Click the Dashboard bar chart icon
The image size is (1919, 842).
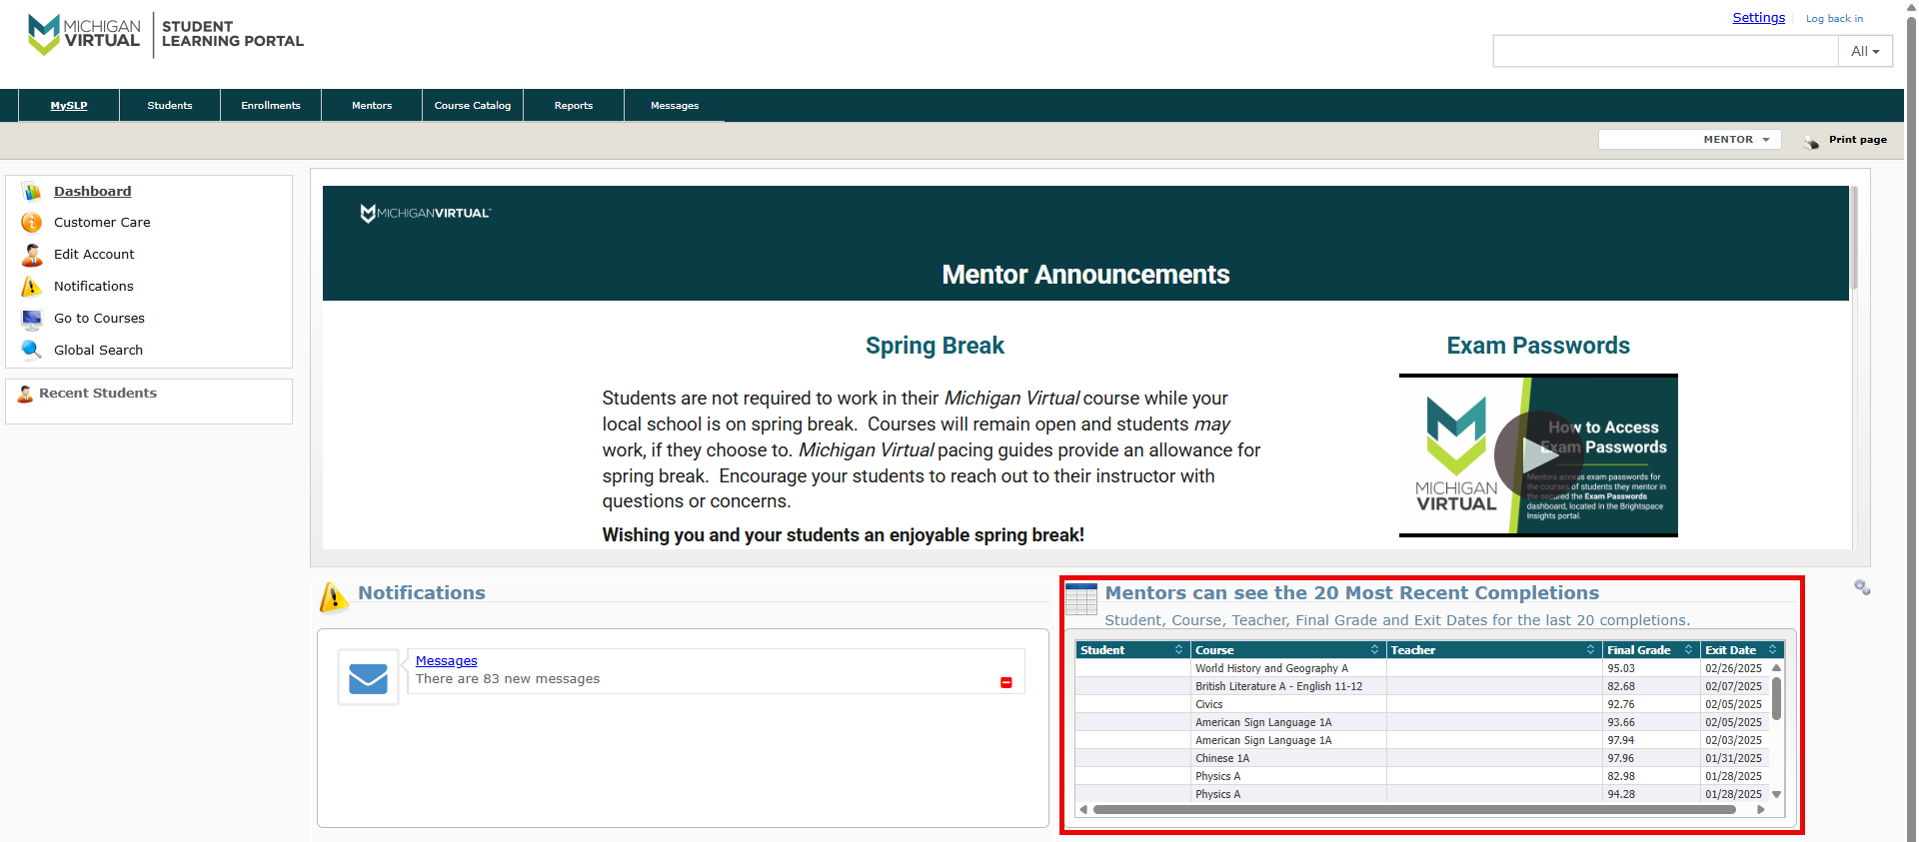click(32, 191)
